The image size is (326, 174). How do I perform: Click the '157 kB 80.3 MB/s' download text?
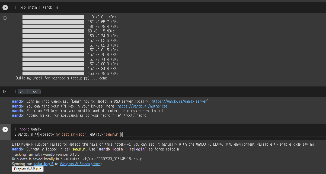click(x=103, y=64)
